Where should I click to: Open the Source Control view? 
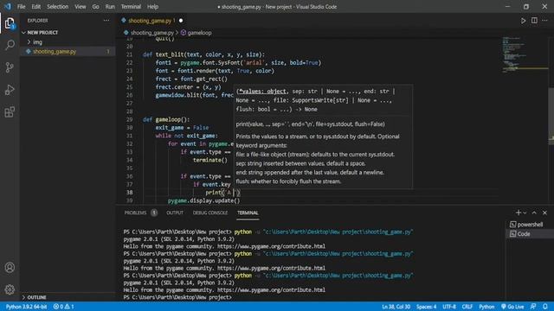[x=10, y=67]
